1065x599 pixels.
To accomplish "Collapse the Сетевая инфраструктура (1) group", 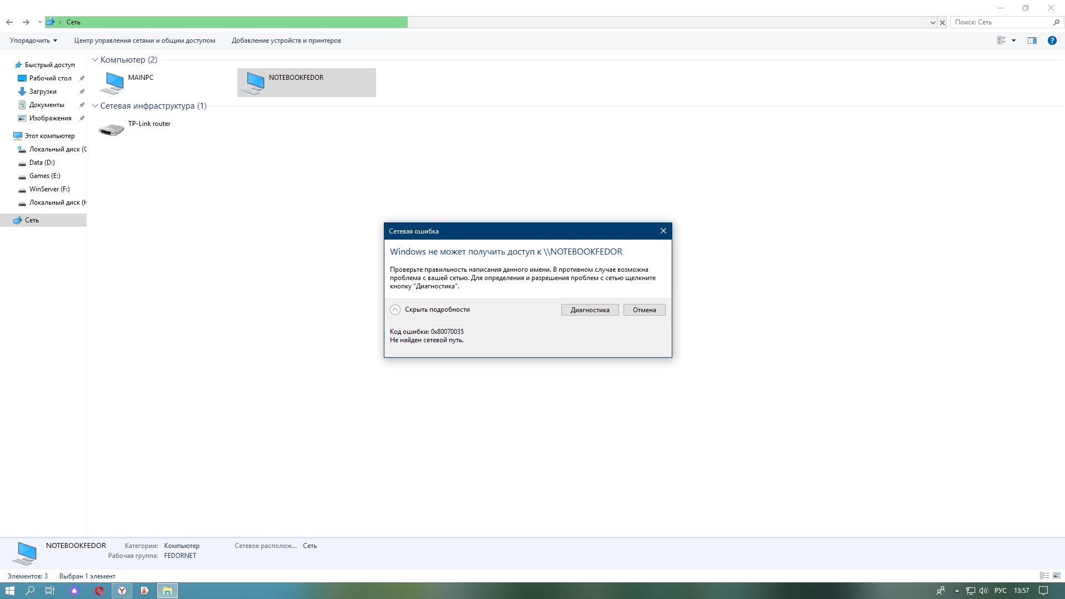I will pyautogui.click(x=95, y=106).
